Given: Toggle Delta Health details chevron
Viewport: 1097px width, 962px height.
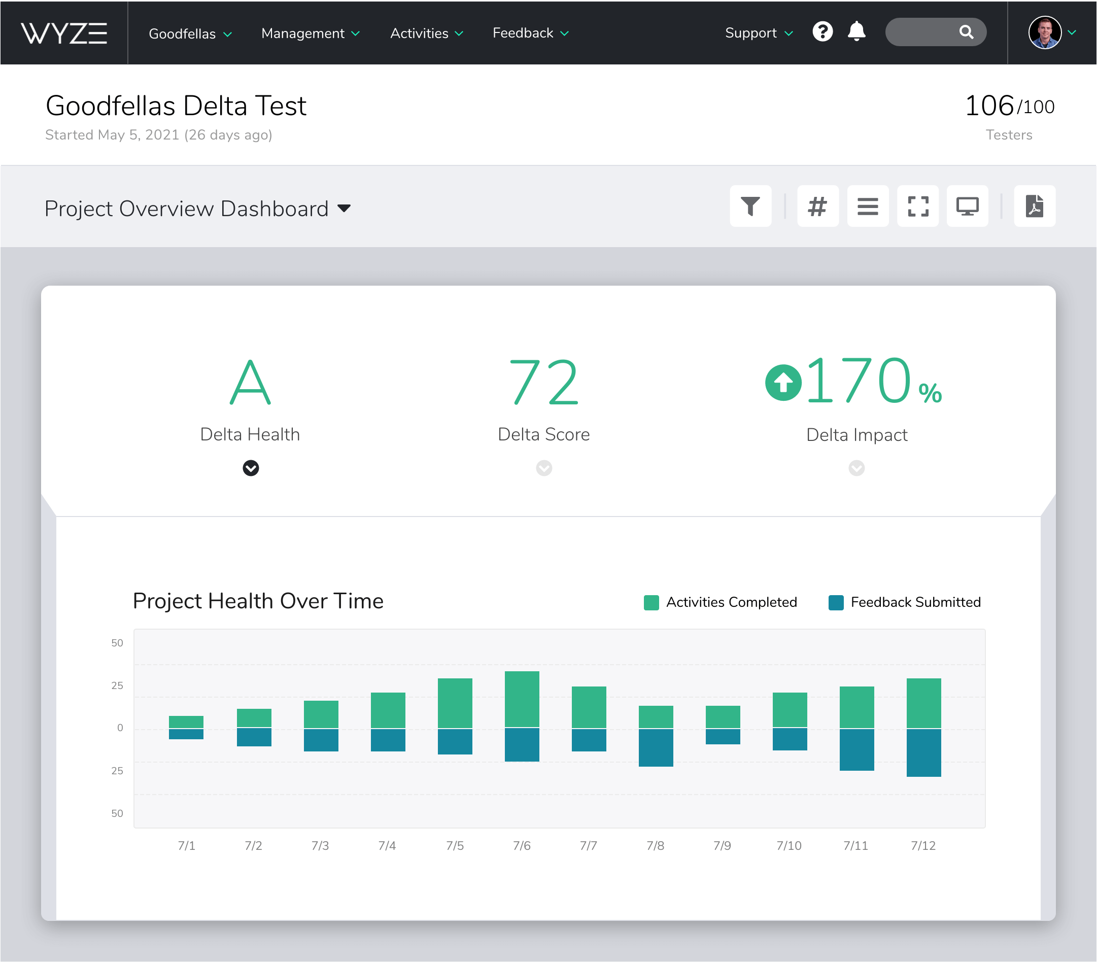Looking at the screenshot, I should [x=251, y=468].
